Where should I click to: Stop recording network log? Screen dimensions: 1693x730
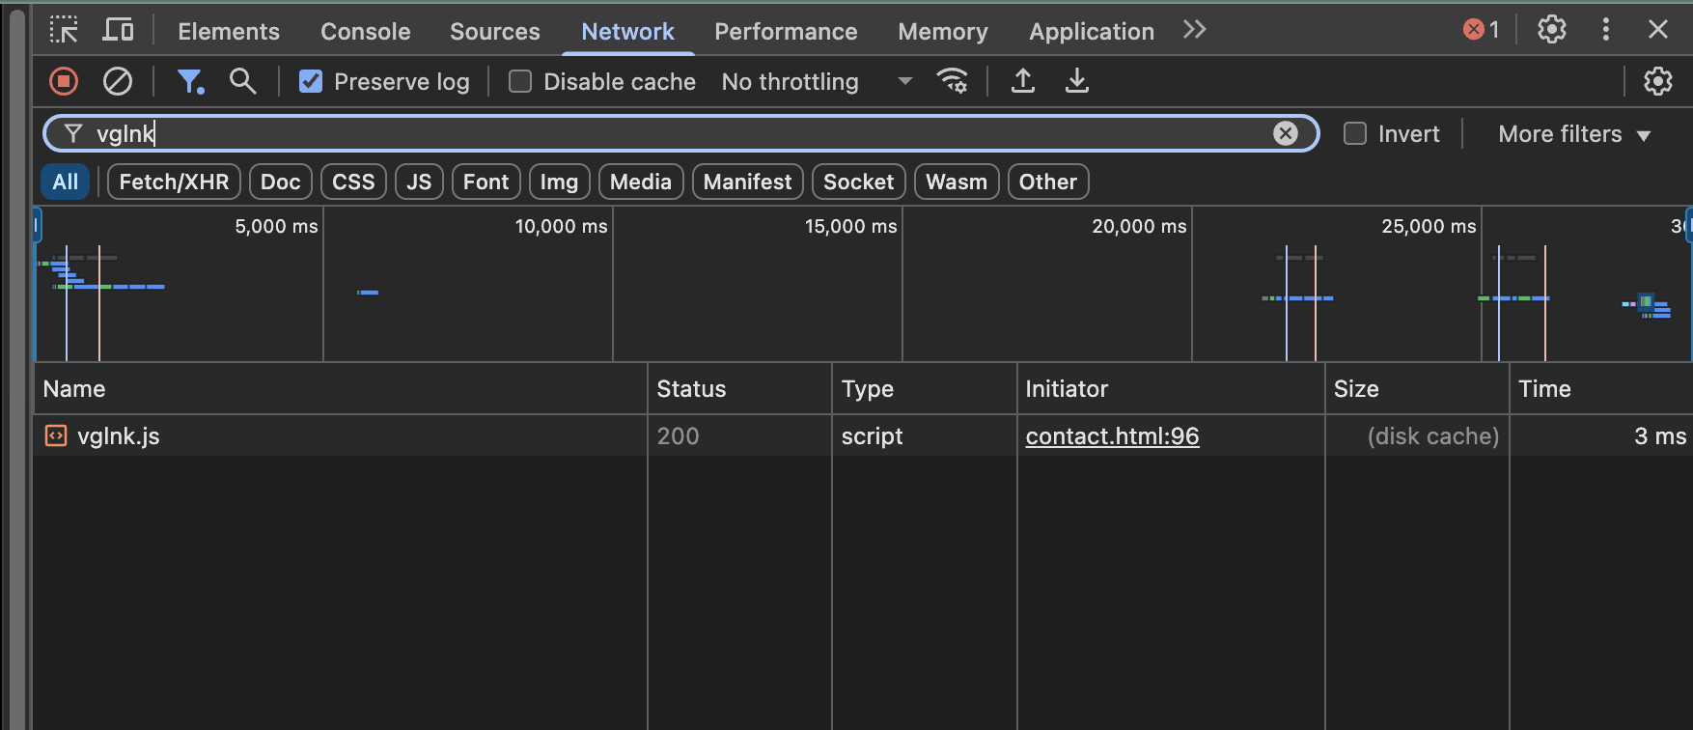click(64, 82)
